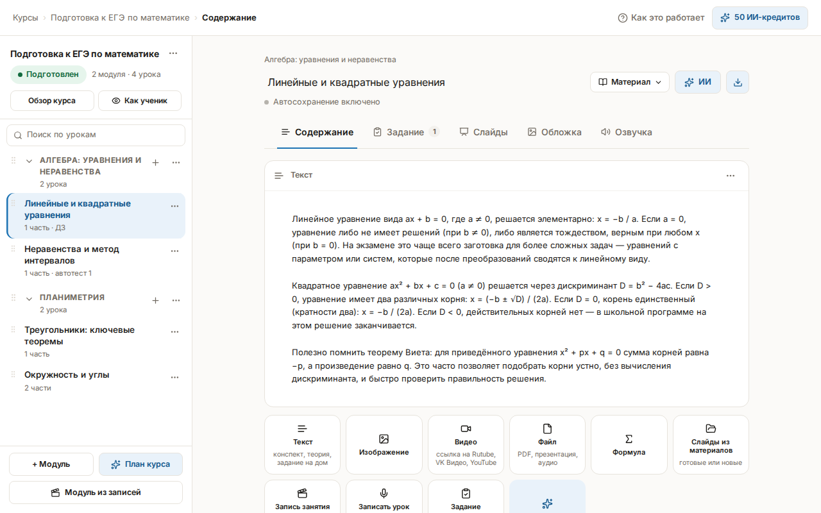This screenshot has height=513, width=821.
Task: Click the 50 ИИ-кредитов button
Action: pyautogui.click(x=760, y=17)
